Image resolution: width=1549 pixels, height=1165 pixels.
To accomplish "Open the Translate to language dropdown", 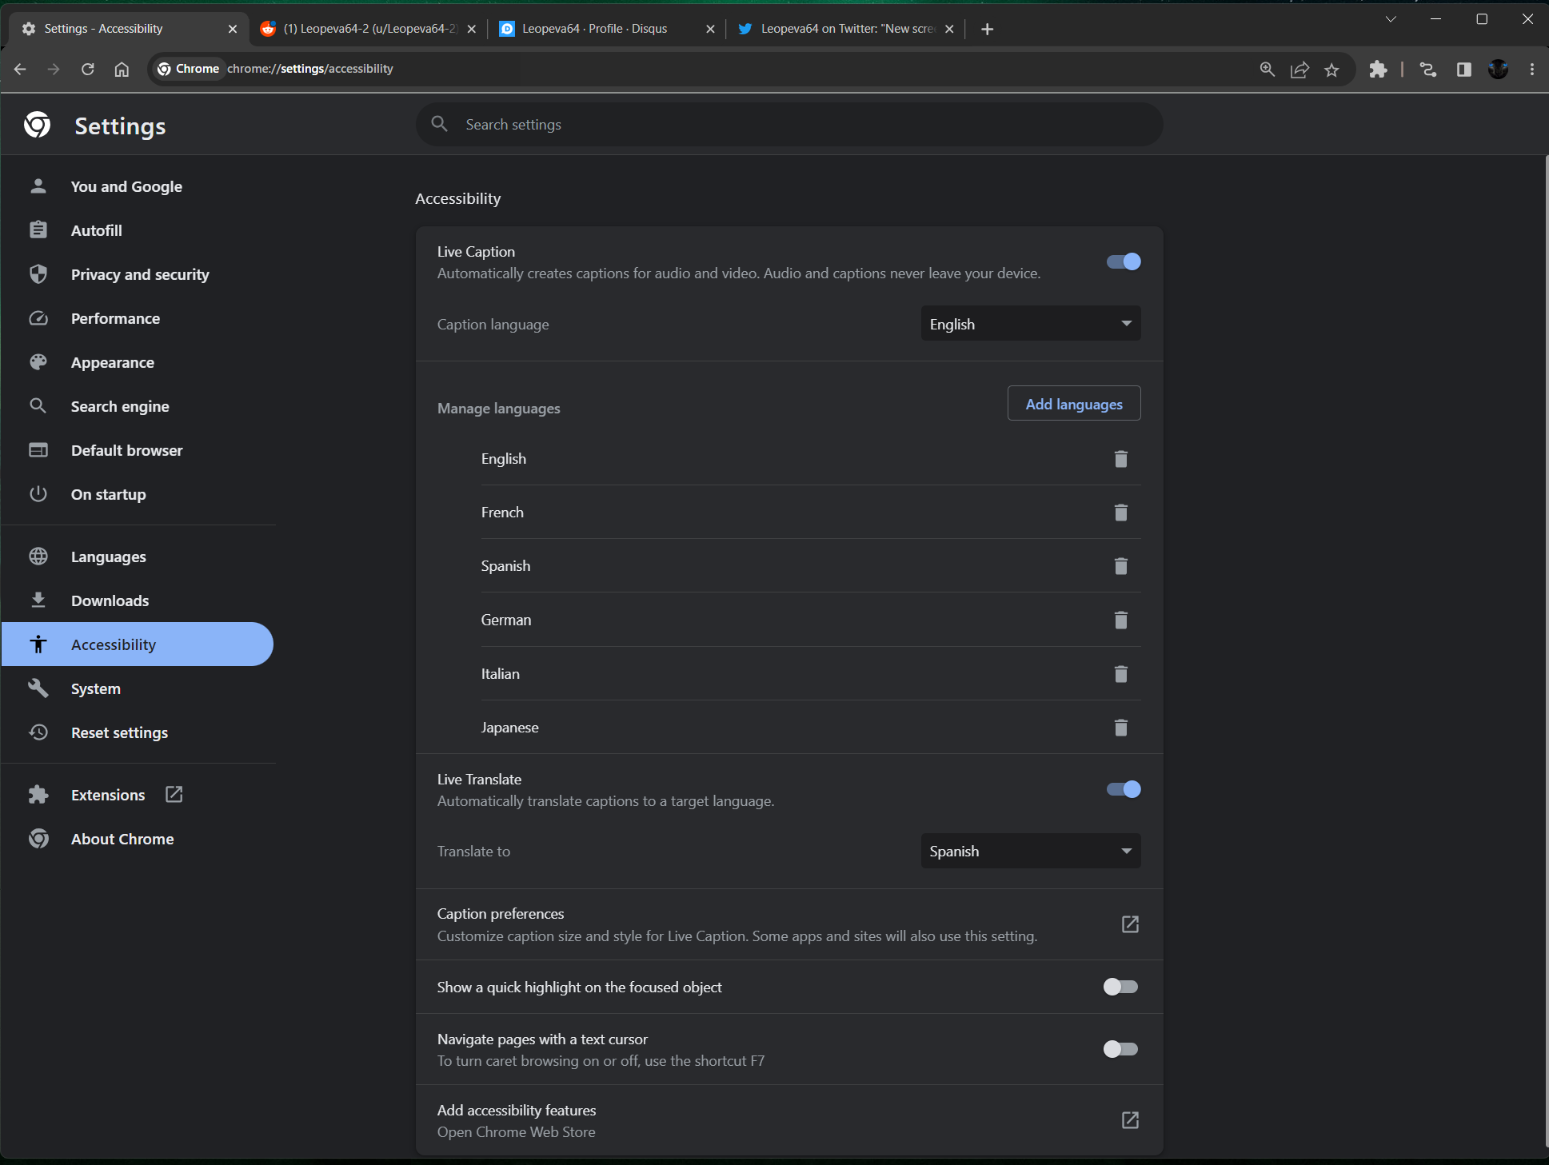I will [x=1030, y=851].
